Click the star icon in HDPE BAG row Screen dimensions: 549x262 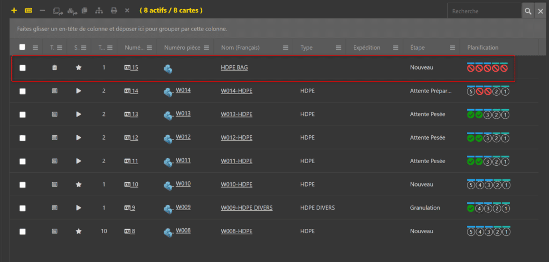[79, 68]
